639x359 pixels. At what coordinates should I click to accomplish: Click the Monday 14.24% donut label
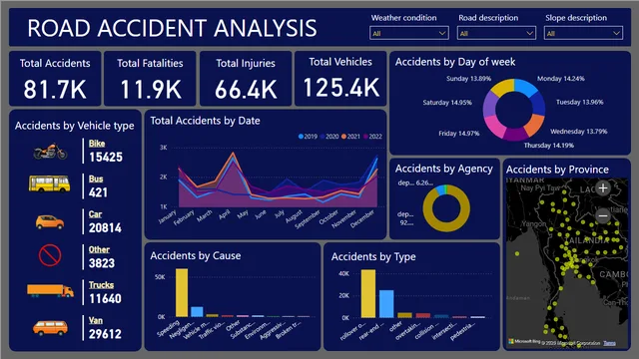point(561,79)
